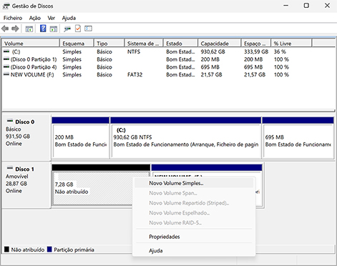The image size is (337, 266).
Task: Select the Disco 1 Amovível label panel
Action: [26, 184]
